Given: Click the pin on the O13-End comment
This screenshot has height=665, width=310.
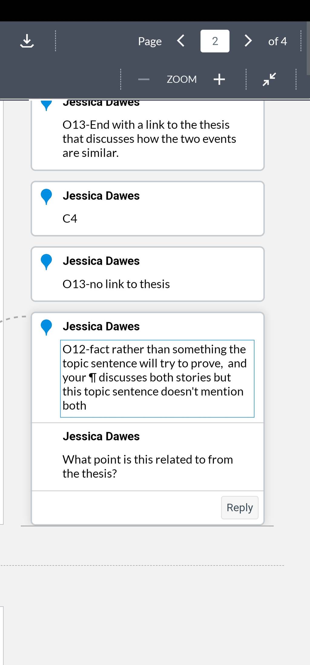Looking at the screenshot, I should [x=46, y=105].
